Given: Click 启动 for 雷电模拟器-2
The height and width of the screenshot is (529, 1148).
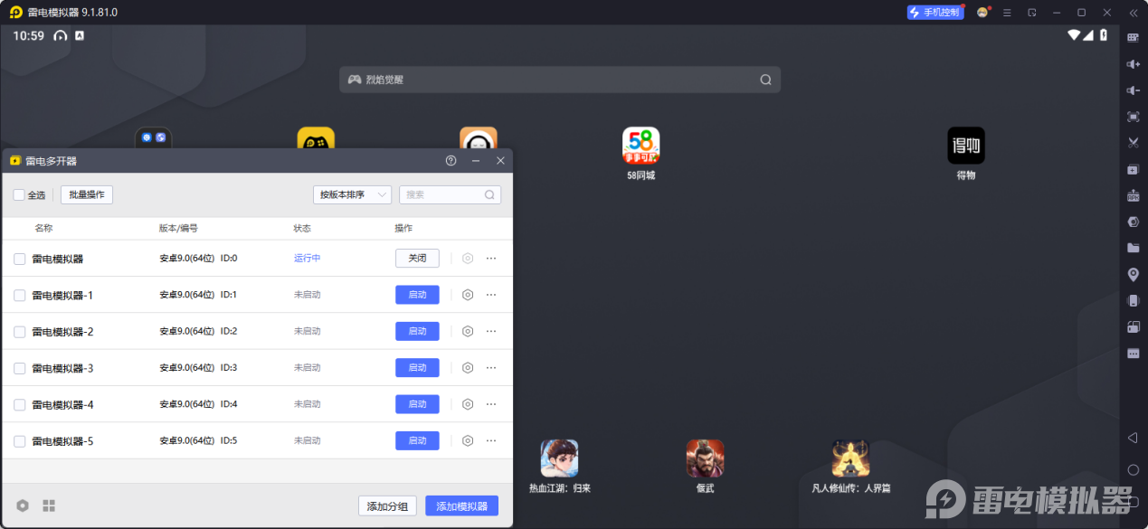Looking at the screenshot, I should tap(417, 331).
